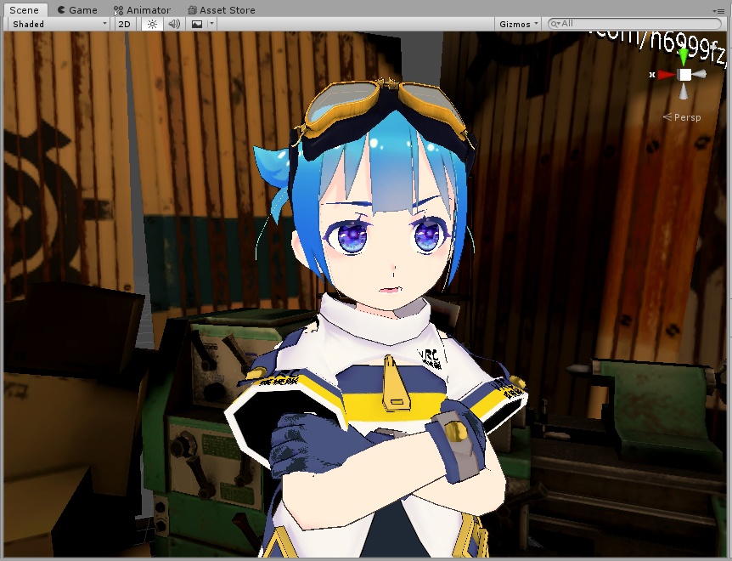Click the gray right gizmo cone
The width and height of the screenshot is (732, 561).
click(x=700, y=74)
